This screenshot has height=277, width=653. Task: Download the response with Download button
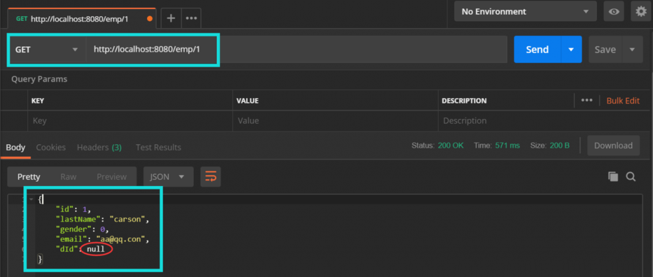pos(613,146)
